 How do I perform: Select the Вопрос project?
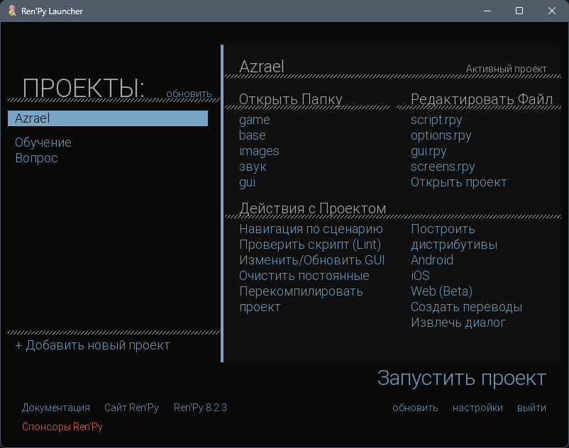(x=35, y=158)
